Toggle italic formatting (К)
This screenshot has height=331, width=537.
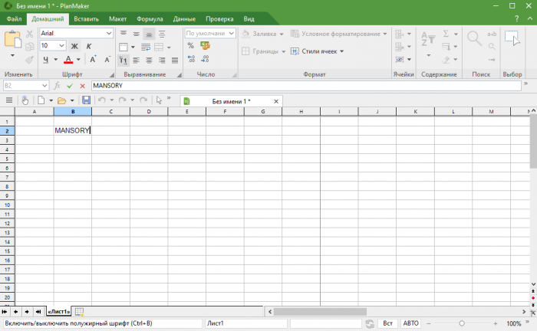(x=87, y=46)
